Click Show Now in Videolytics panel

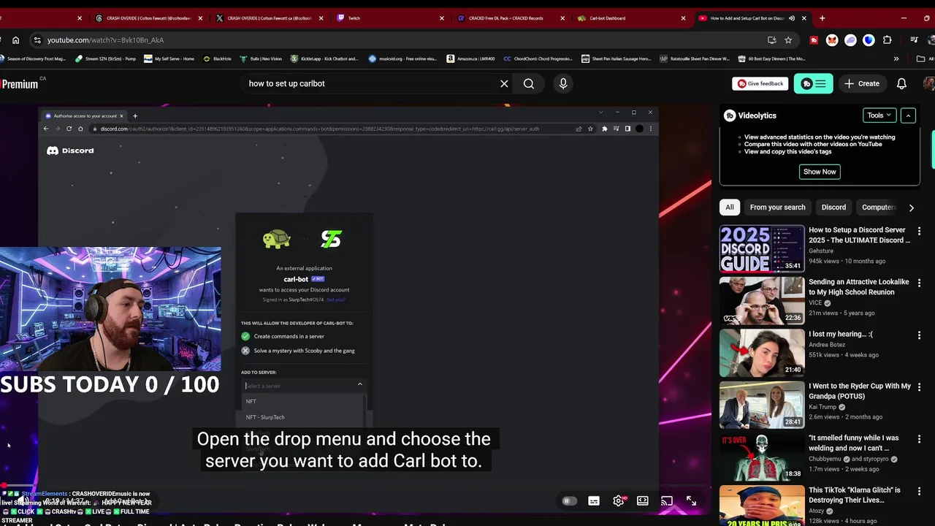pyautogui.click(x=820, y=172)
